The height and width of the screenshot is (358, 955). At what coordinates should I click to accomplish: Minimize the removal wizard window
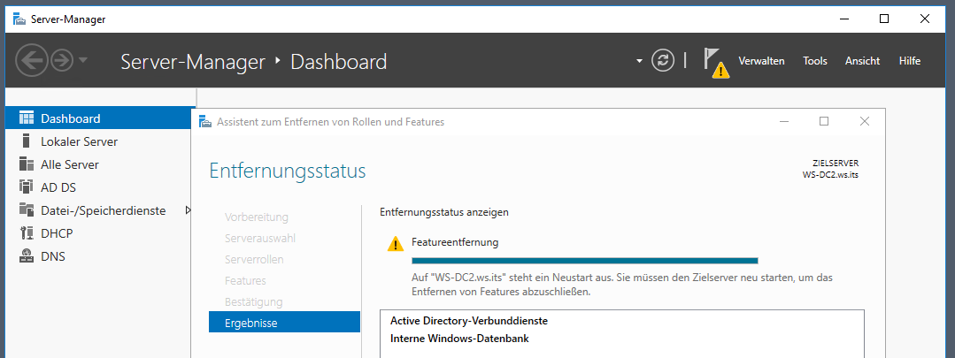click(784, 122)
